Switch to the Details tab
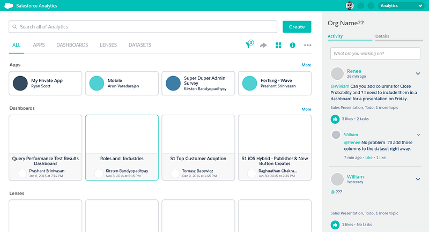Viewport: 429px width, 232px height. pos(399,36)
